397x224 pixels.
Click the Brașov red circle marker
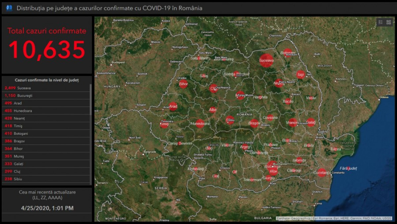click(x=254, y=123)
